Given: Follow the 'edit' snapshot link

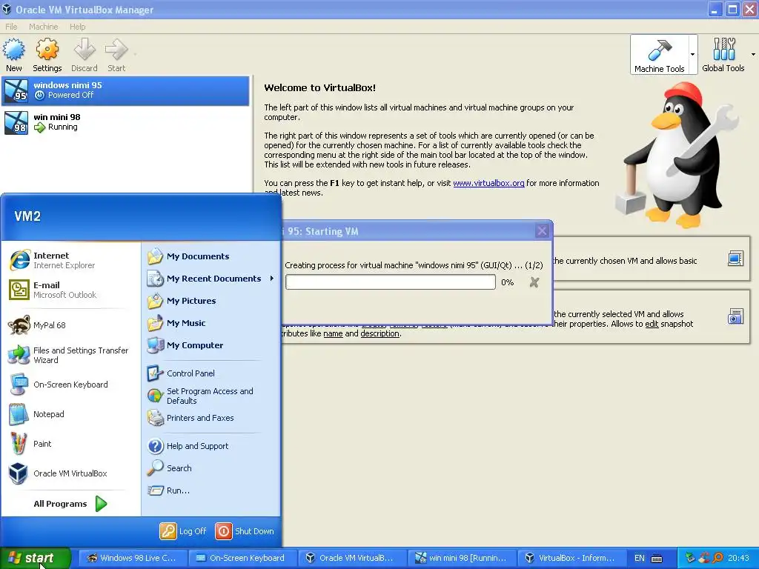Looking at the screenshot, I should click(652, 324).
